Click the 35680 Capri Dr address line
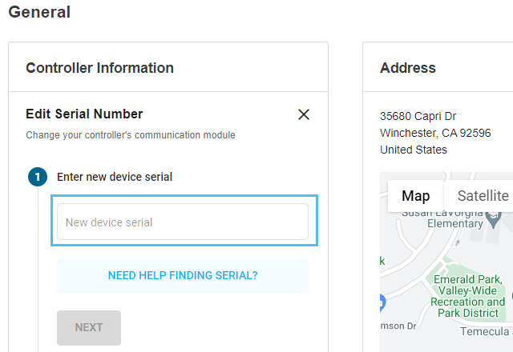Image resolution: width=513 pixels, height=352 pixels. point(418,116)
